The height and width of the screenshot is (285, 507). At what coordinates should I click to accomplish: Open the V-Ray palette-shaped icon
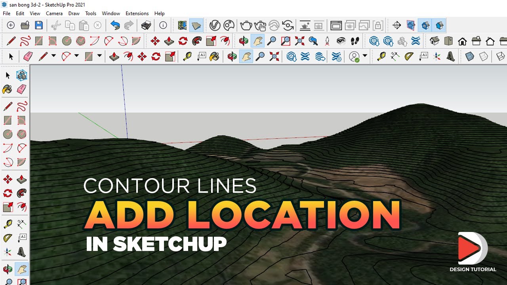click(229, 26)
